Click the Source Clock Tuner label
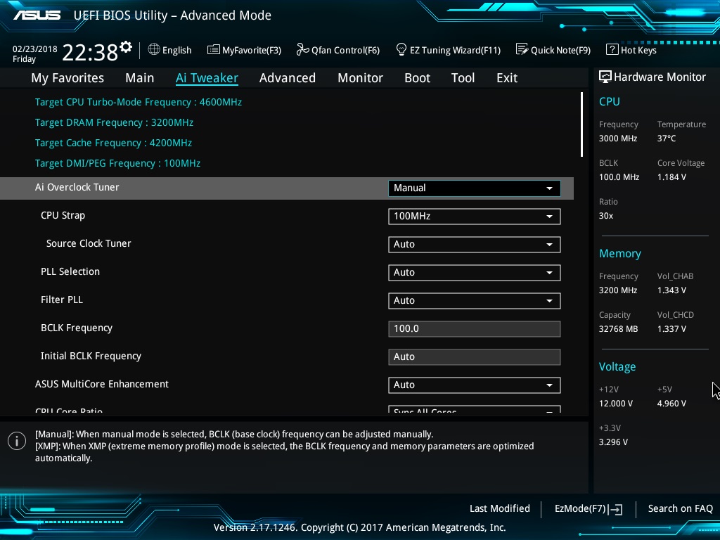Screen dimensions: 720x540 point(89,243)
